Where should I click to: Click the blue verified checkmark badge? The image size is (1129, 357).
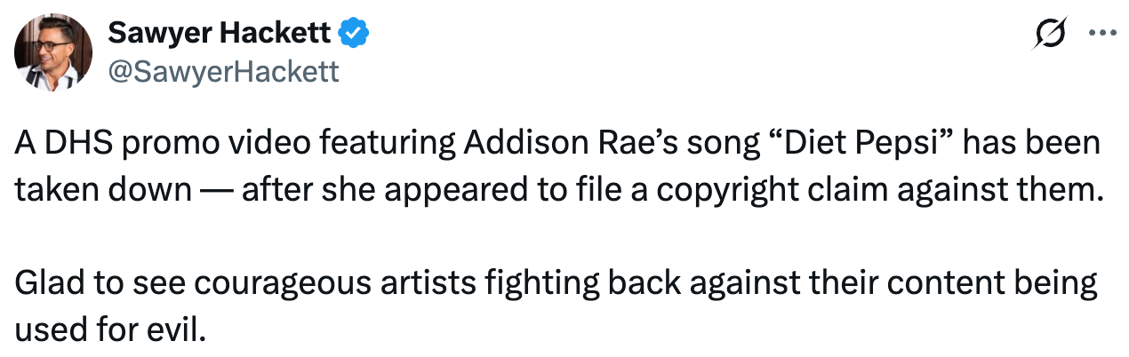tap(356, 34)
